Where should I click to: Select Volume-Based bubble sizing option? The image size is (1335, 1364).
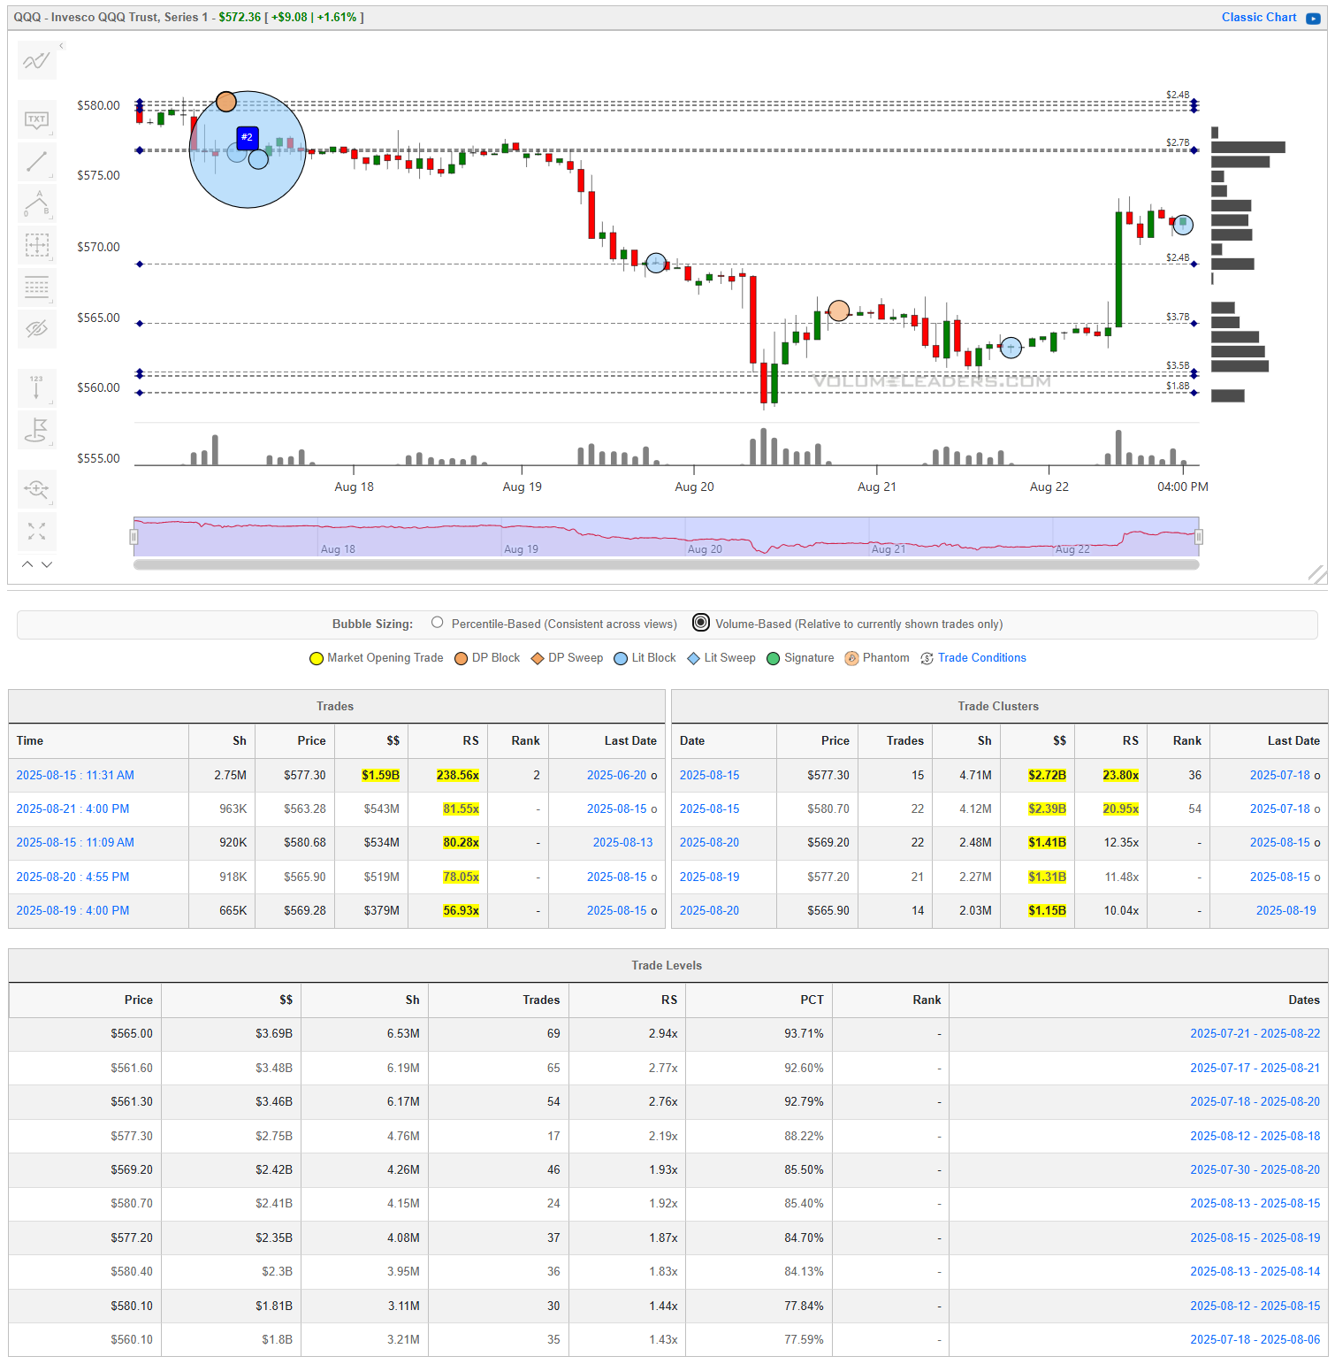[x=701, y=623]
